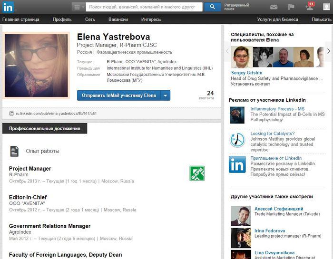
Task: Open the add connections icon with badge 14
Action: [310, 6]
